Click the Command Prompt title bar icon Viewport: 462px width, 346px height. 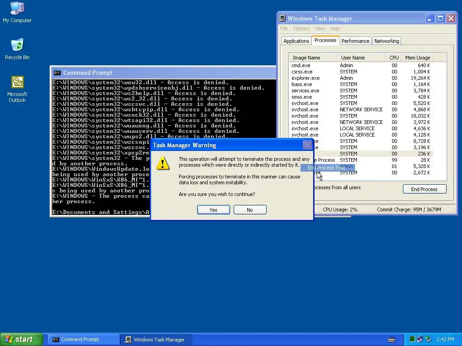point(57,73)
